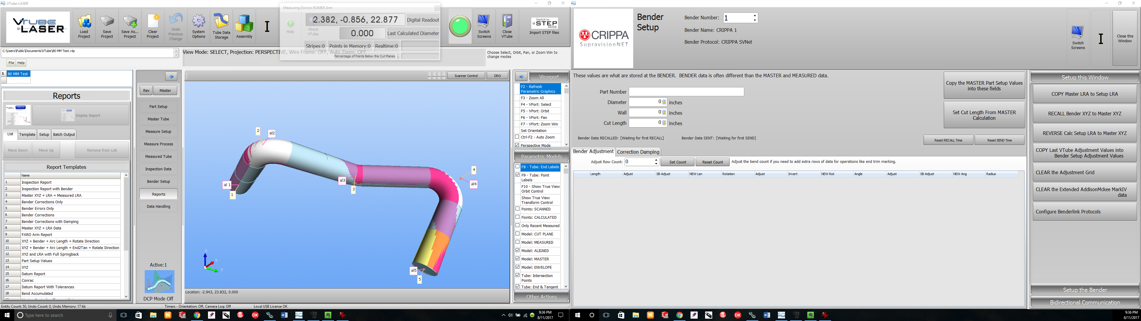The width and height of the screenshot is (1141, 321).
Task: Increment the Bender Number stepper
Action: click(755, 15)
